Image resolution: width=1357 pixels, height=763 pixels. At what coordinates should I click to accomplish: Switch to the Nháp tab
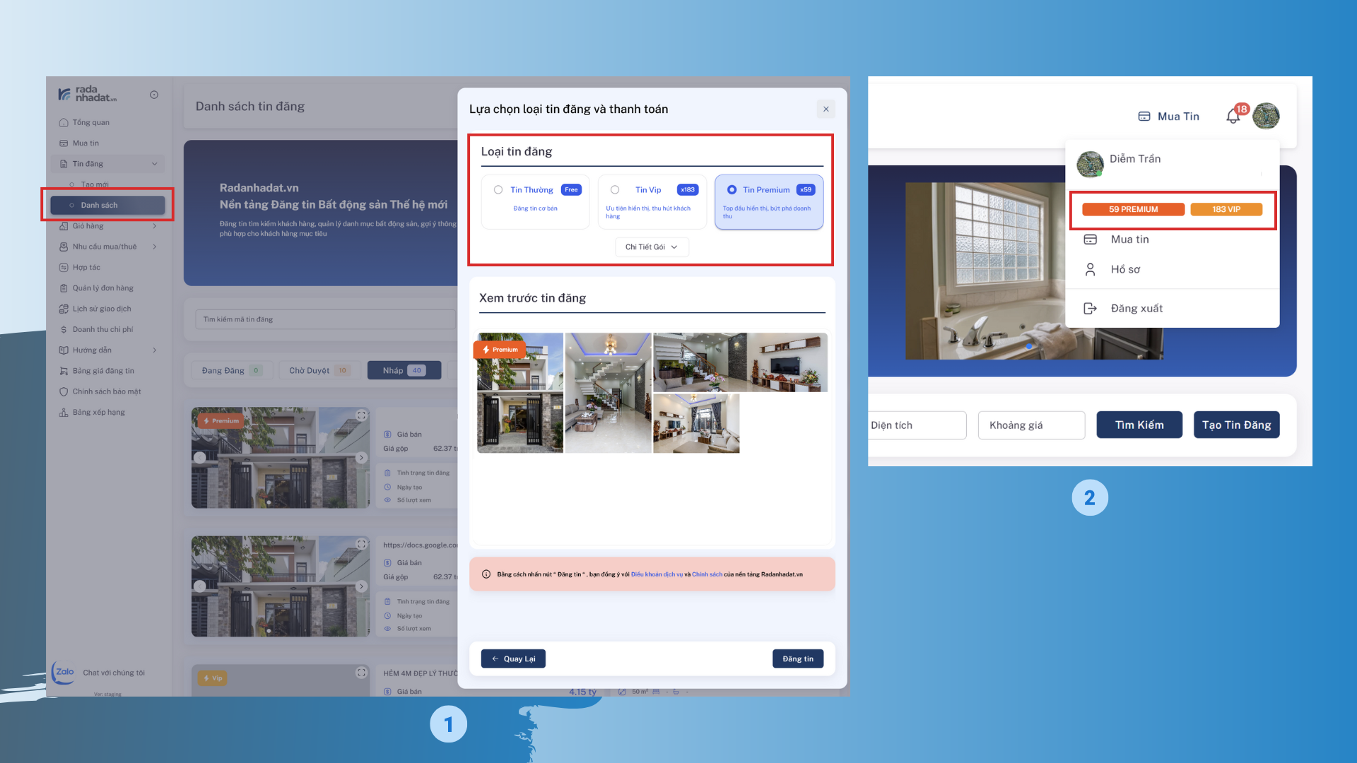pos(404,370)
